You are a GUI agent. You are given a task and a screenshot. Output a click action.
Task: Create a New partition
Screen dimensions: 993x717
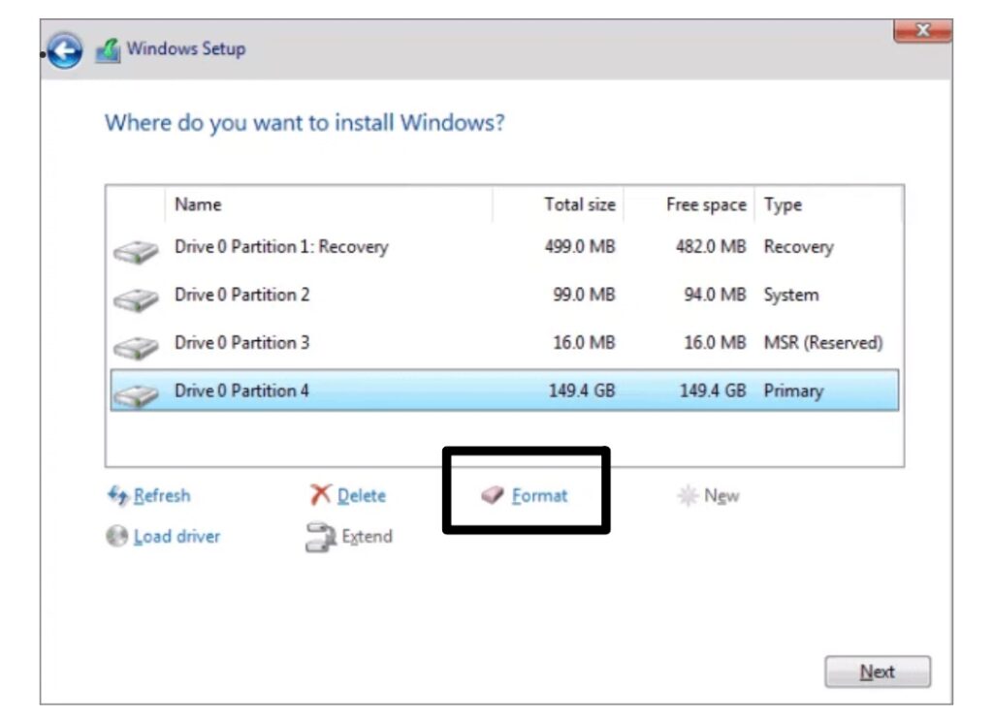pyautogui.click(x=721, y=495)
